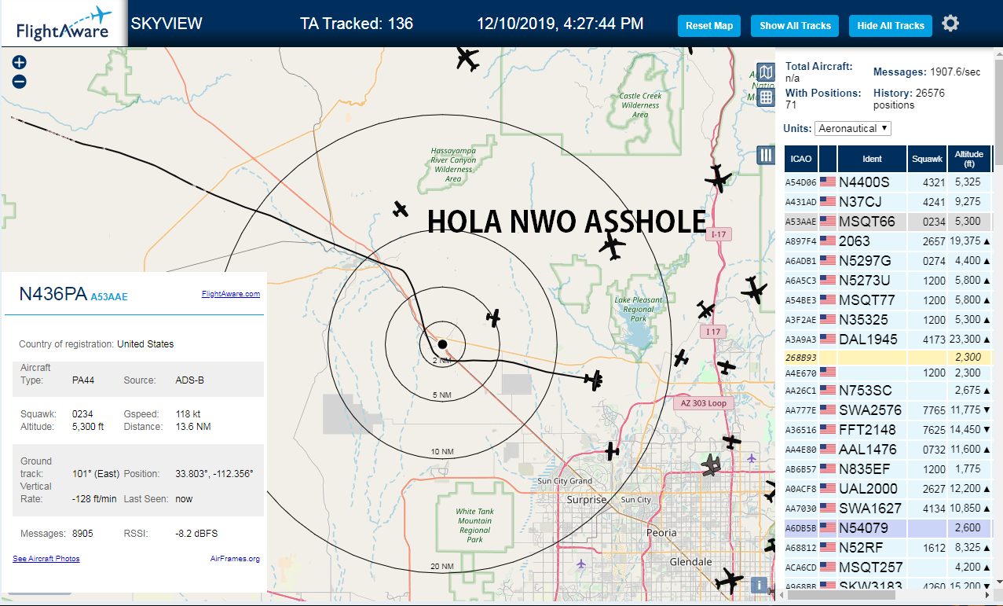Select the N835EF aircraft row
The image size is (1003, 606).
click(888, 468)
